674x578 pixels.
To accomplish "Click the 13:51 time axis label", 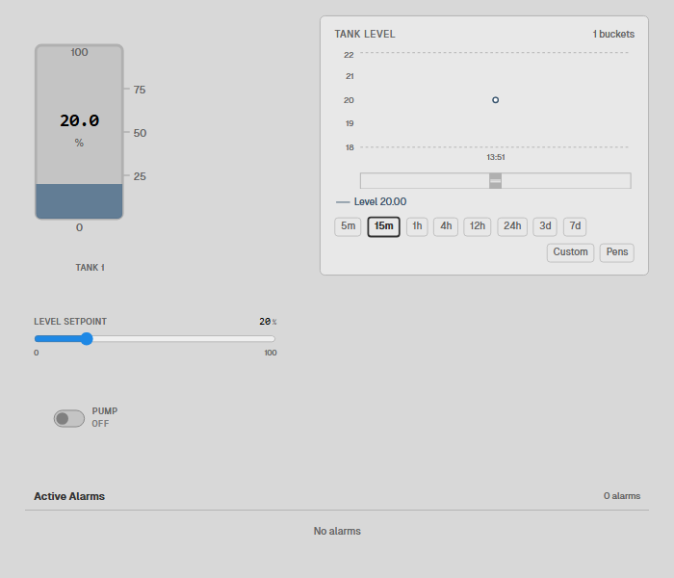I will [x=496, y=157].
